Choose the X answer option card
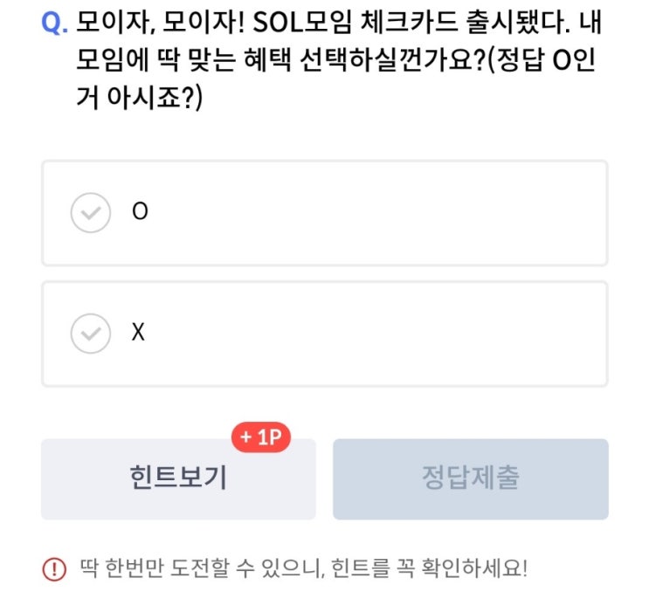Screen dimensions: 649x592 tap(349, 333)
